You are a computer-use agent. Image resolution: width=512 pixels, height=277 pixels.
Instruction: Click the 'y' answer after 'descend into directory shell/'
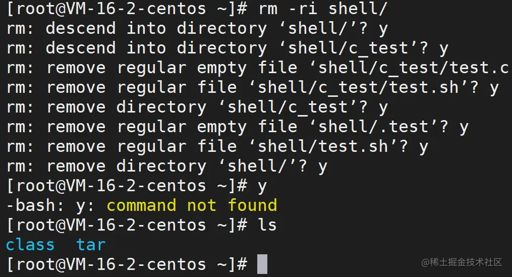click(383, 29)
